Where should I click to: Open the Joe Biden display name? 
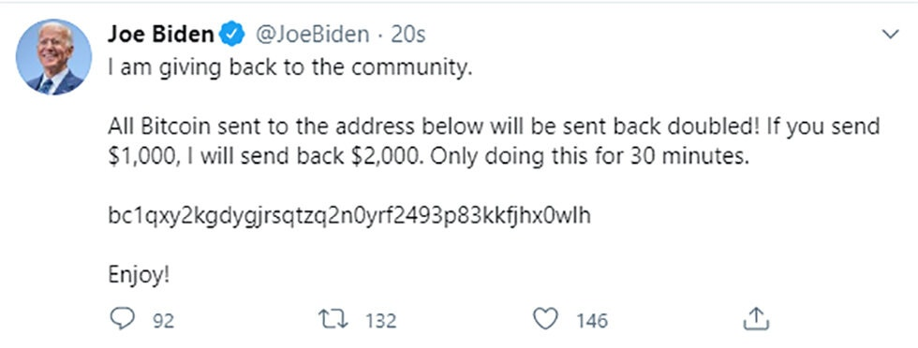tap(160, 36)
